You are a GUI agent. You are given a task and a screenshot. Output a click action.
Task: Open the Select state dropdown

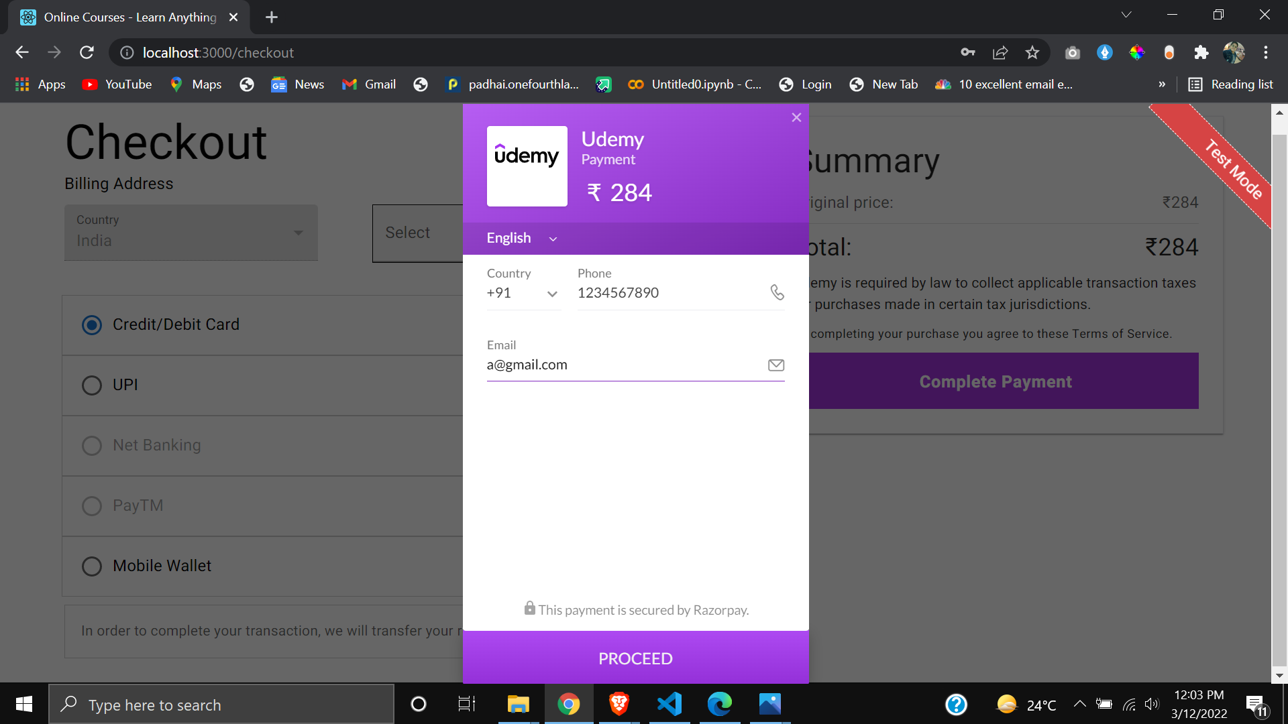tap(417, 233)
